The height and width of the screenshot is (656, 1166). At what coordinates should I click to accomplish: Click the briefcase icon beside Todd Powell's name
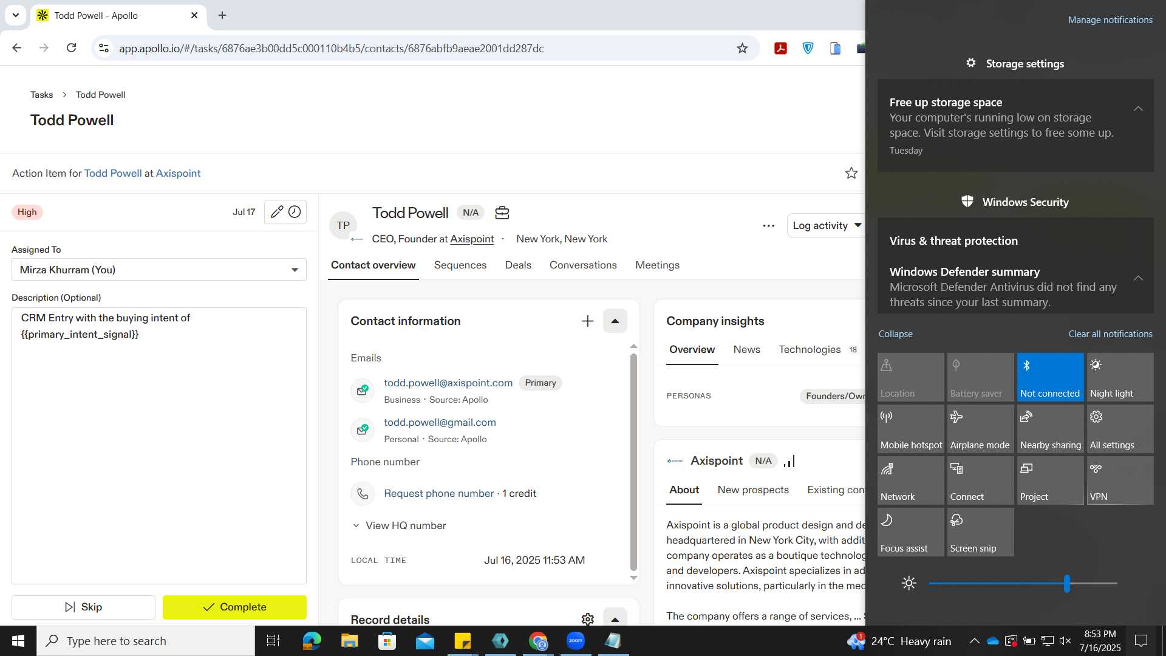(x=502, y=213)
